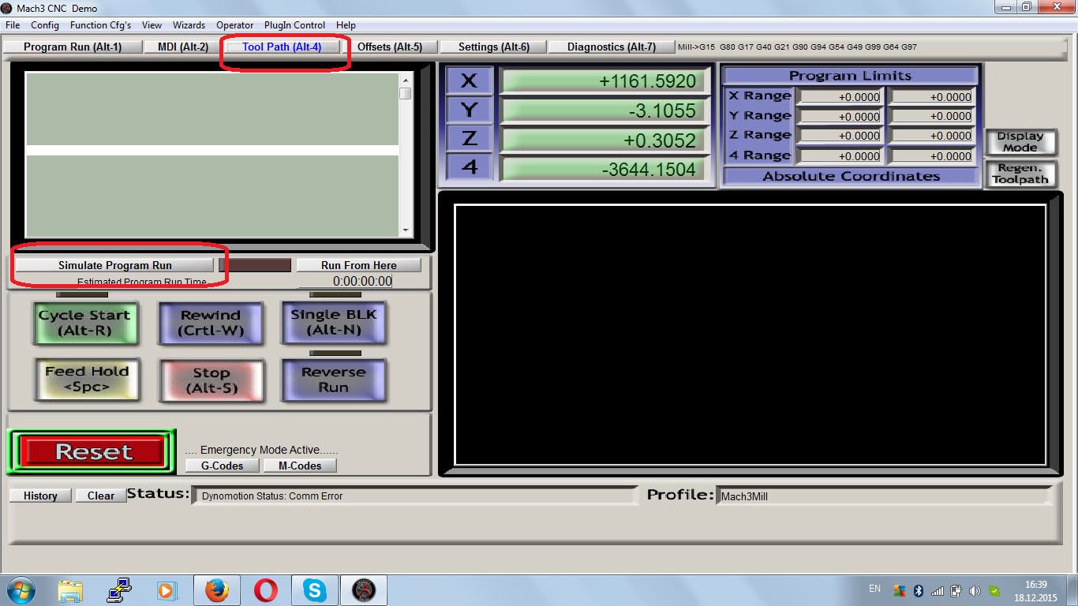Click the second Y Range limit field

tap(931, 116)
